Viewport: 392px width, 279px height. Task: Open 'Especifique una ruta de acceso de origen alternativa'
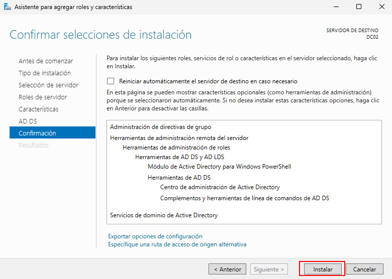pos(177,244)
